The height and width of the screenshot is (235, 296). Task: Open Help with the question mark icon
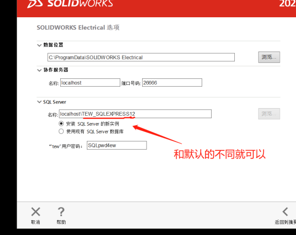tap(61, 212)
